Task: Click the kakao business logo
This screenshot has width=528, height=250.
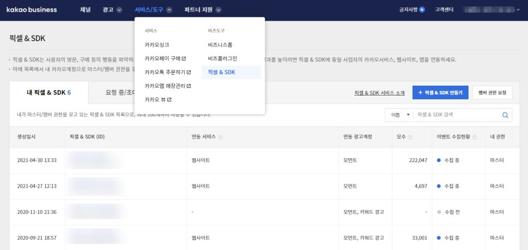Action: point(32,10)
